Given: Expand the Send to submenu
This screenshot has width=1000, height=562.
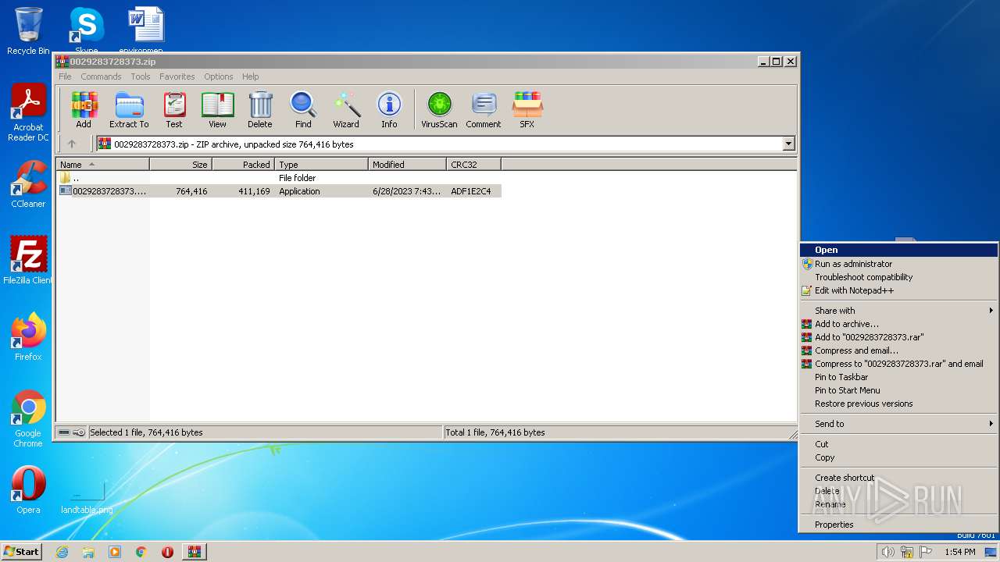Looking at the screenshot, I should coord(898,424).
